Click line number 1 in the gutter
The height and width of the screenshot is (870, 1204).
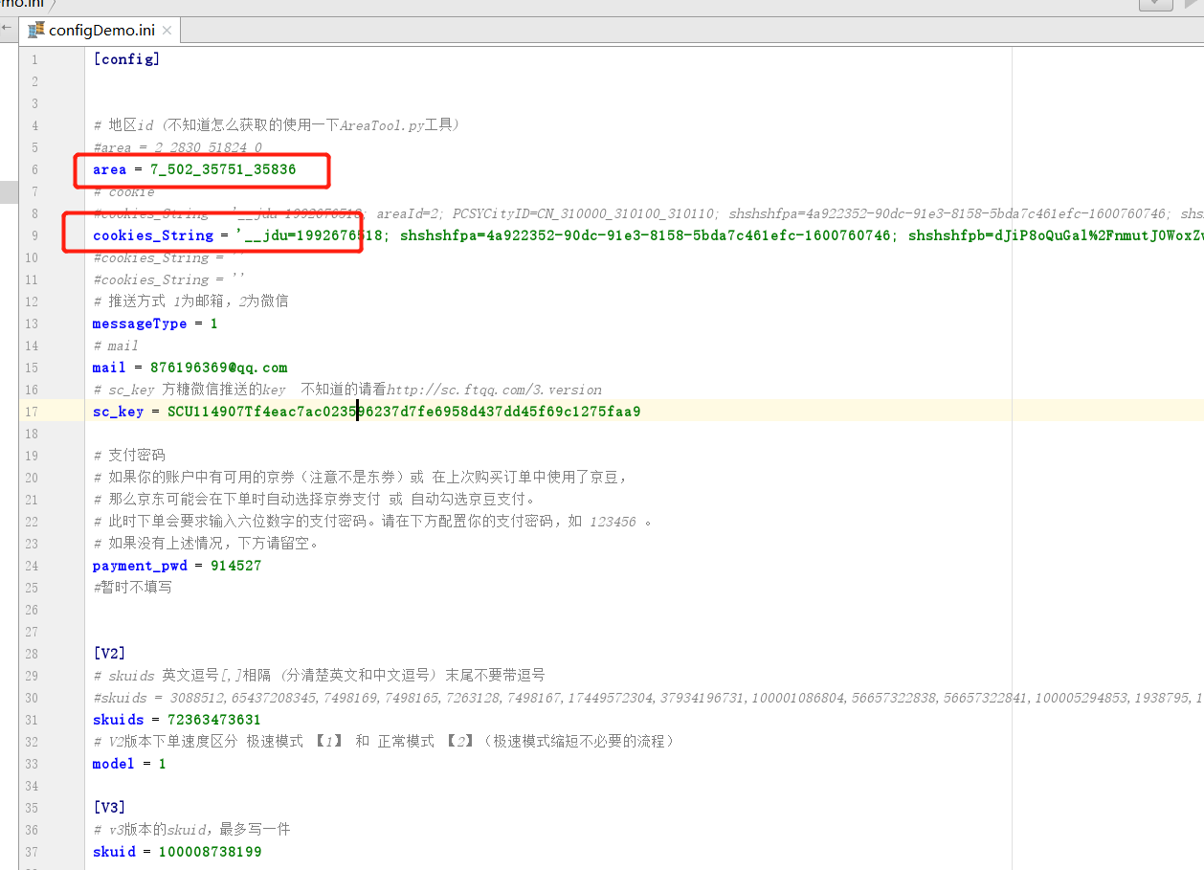coord(34,59)
